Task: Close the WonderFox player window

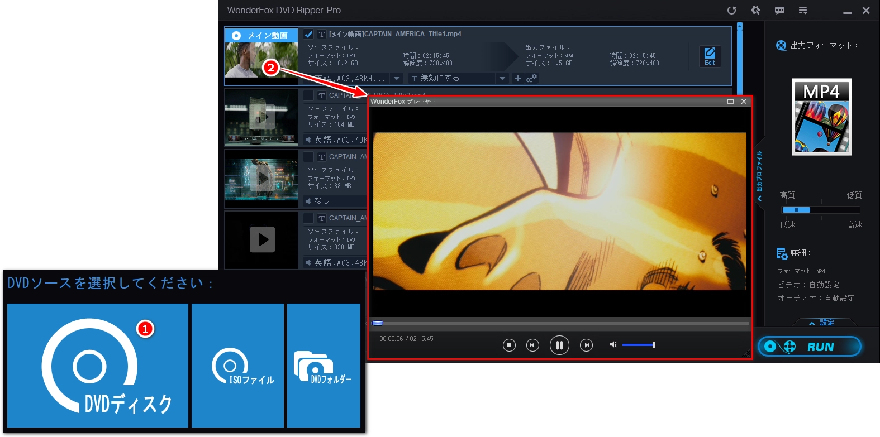Action: (x=744, y=102)
